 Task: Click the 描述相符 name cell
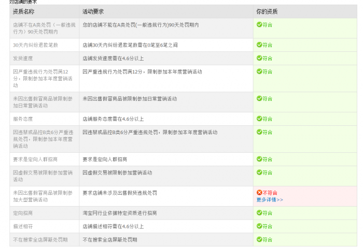[x=44, y=226]
